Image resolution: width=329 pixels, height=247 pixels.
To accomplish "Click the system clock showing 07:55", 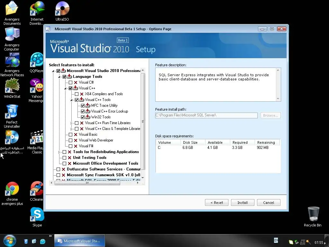I will pyautogui.click(x=320, y=242).
